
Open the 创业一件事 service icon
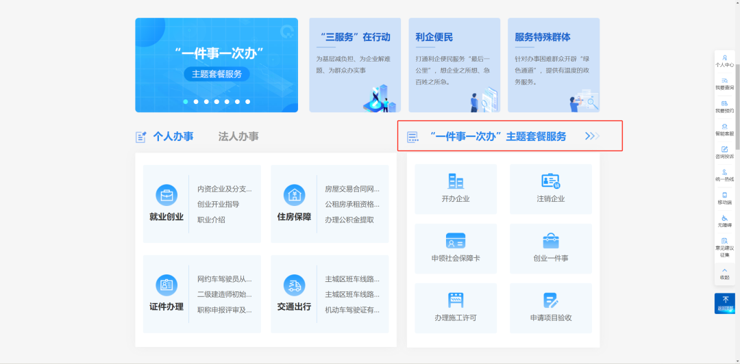click(x=550, y=240)
